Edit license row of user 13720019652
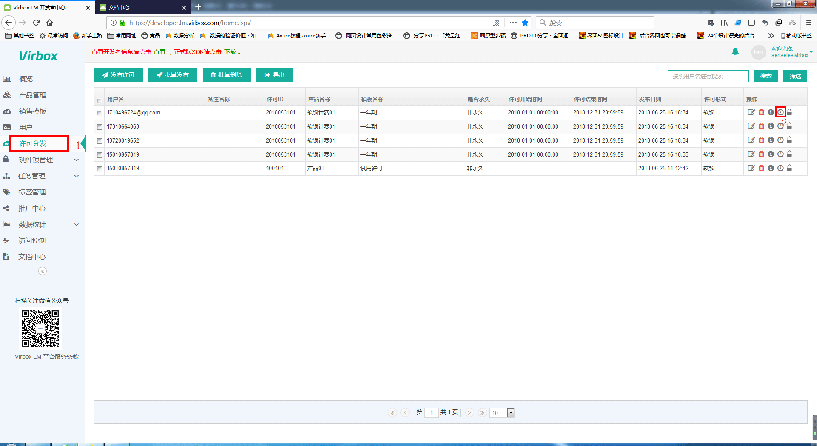 [751, 140]
